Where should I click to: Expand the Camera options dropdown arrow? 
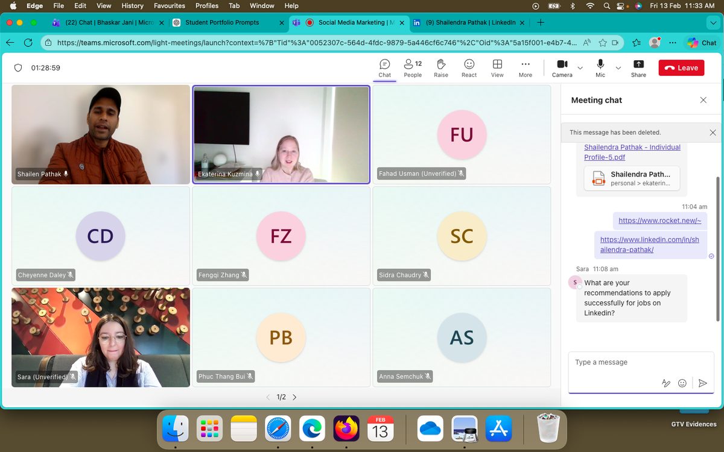(580, 68)
